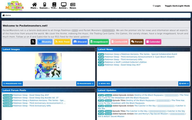Viewport: 192px width, 120px height.
Task: Expand the Games dropdown chevron
Action: [49, 8]
